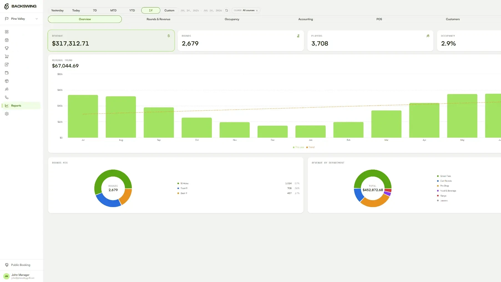Open the All courses filter dropdown
The width and height of the screenshot is (501, 282).
tap(246, 10)
